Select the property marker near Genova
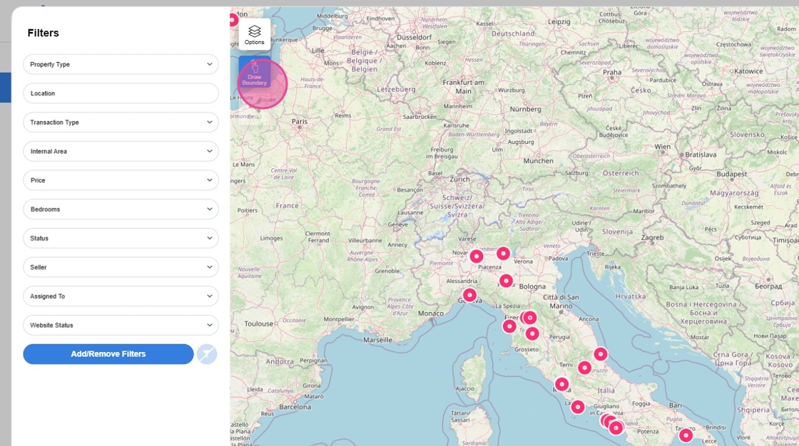 (469, 295)
